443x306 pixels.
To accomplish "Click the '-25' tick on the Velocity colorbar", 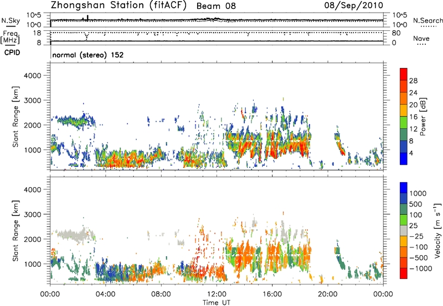I will click(416, 236).
